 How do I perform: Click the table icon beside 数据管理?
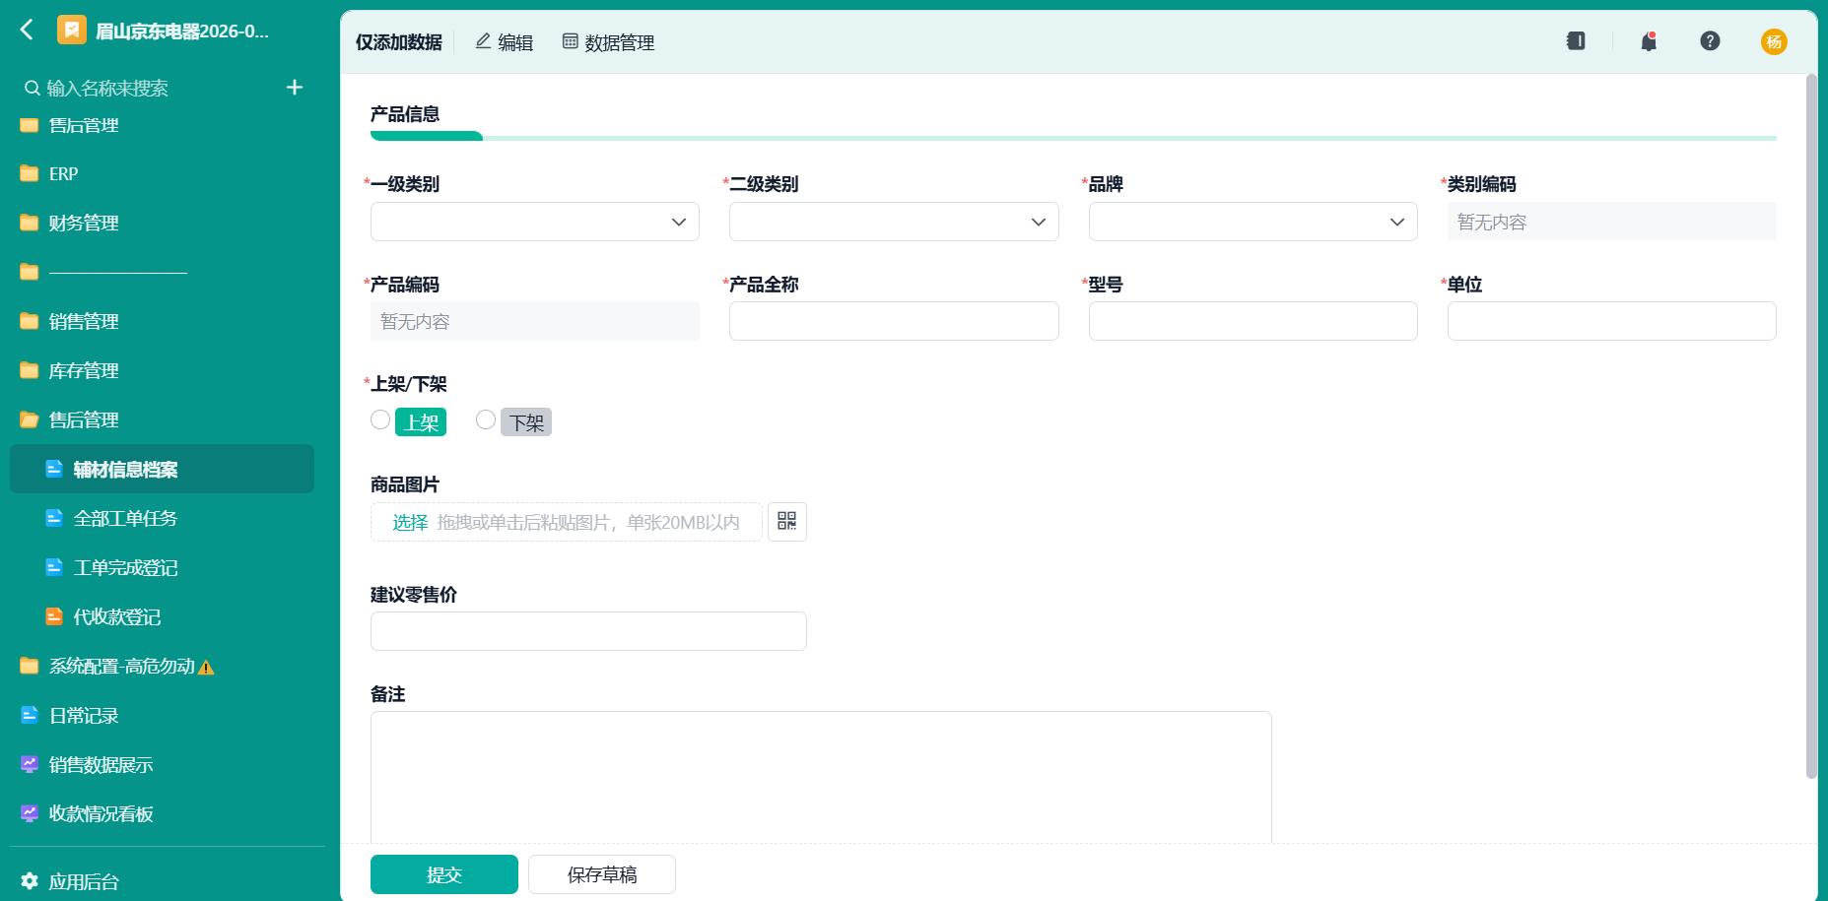tap(570, 41)
